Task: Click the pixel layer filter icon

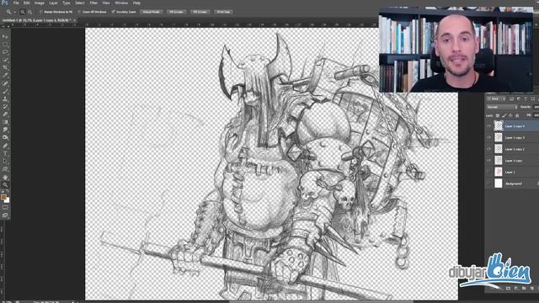Action: [x=511, y=99]
